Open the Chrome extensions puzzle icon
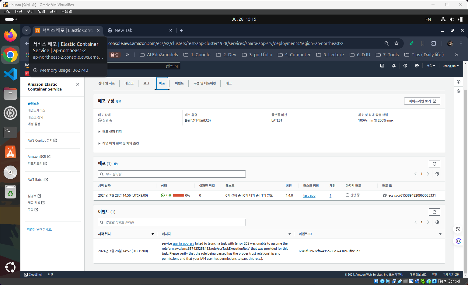The width and height of the screenshot is (468, 285). tap(434, 43)
